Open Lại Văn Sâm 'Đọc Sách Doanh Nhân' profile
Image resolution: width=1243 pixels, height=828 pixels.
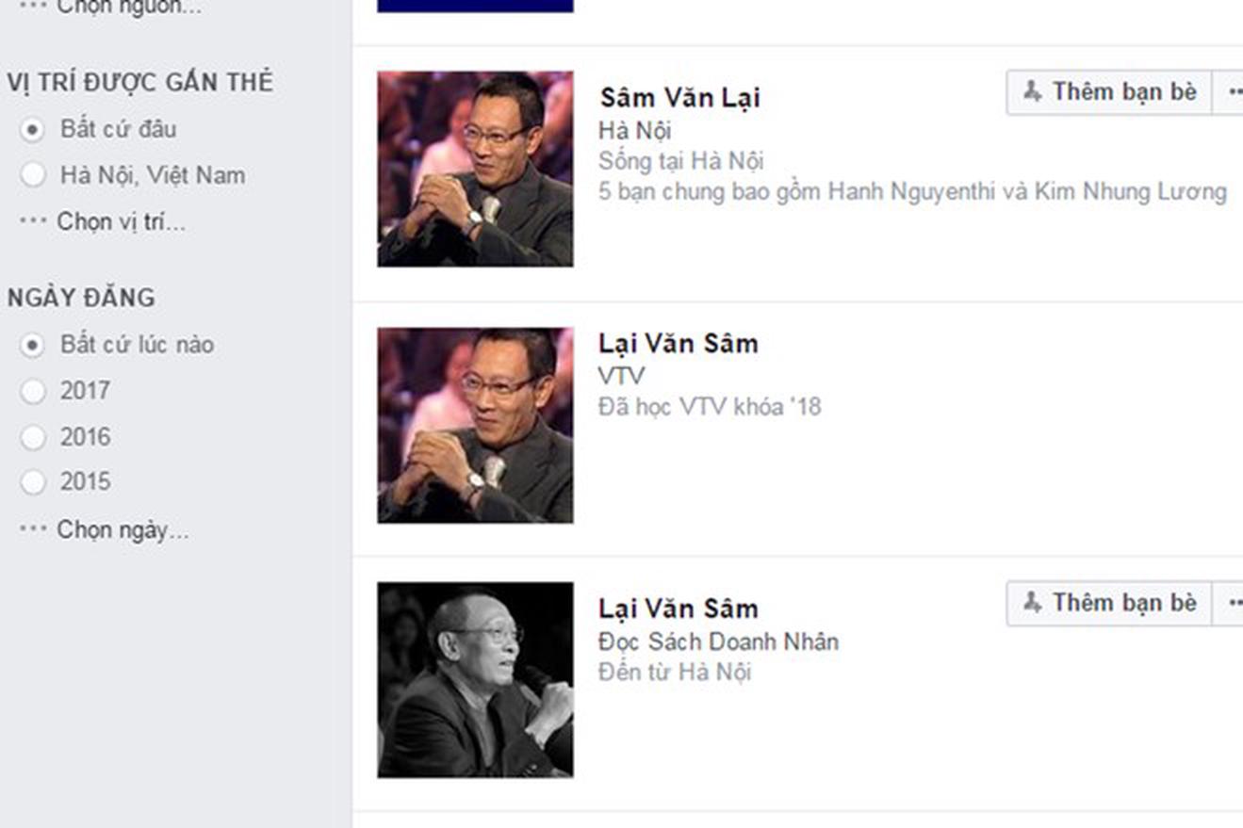(x=678, y=609)
